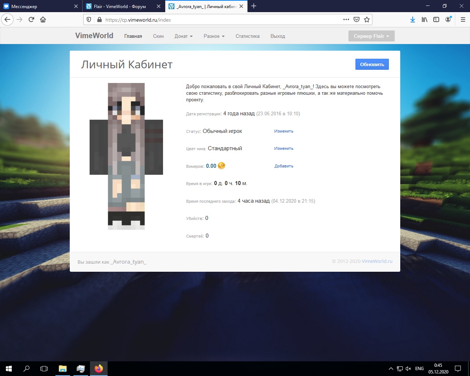
Task: Open the Windows Start menu
Action: (x=9, y=369)
